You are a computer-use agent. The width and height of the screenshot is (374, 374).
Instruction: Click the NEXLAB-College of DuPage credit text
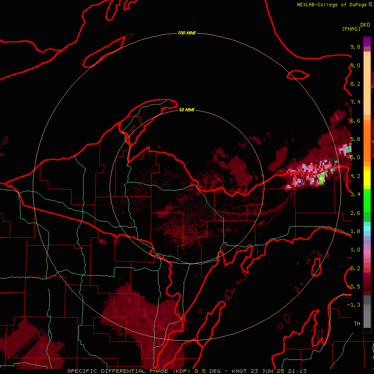(332, 5)
